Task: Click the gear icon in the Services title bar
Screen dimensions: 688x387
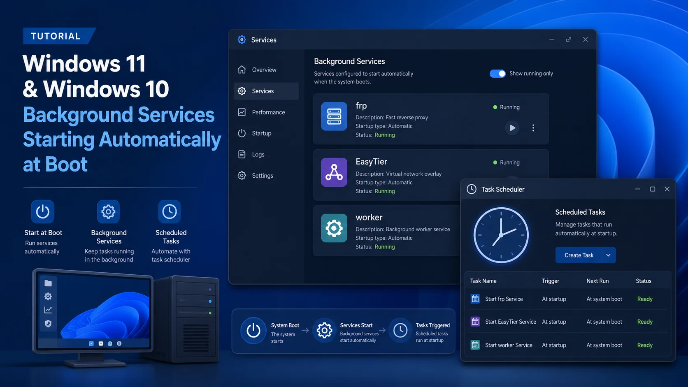Action: click(x=242, y=39)
